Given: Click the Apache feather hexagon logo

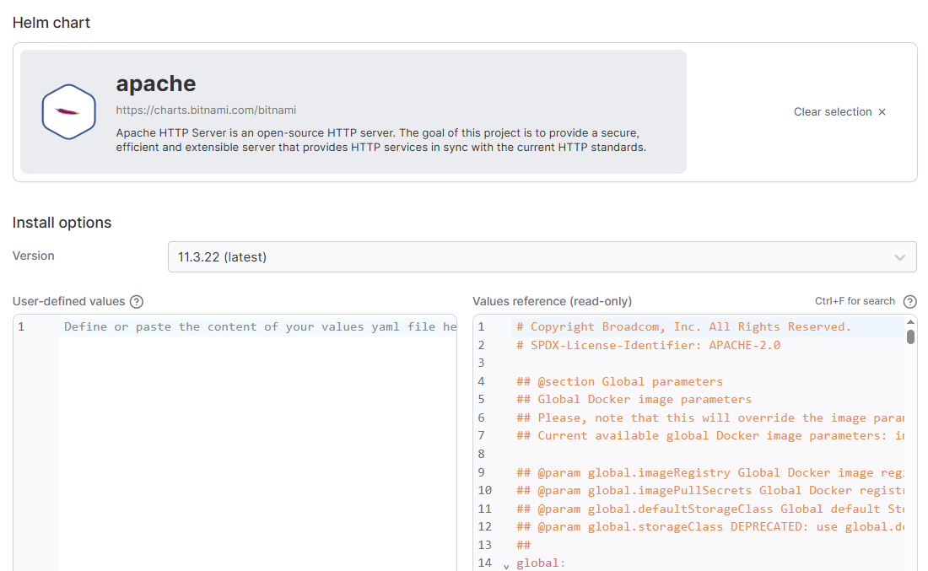Looking at the screenshot, I should (x=68, y=112).
